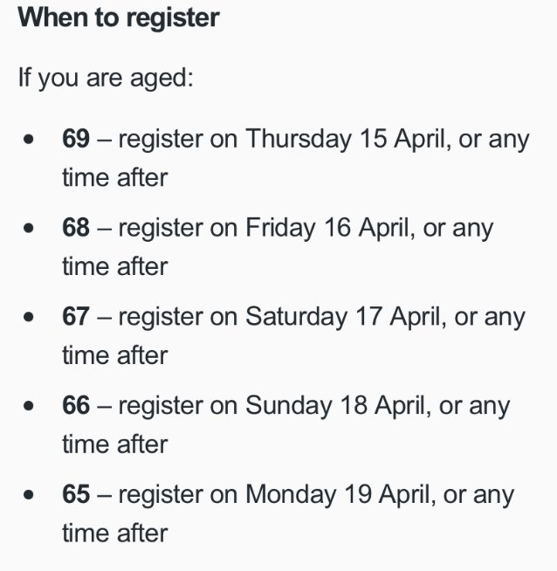Click the bullet point beside age 67
The height and width of the screenshot is (571, 557).
coord(29,317)
